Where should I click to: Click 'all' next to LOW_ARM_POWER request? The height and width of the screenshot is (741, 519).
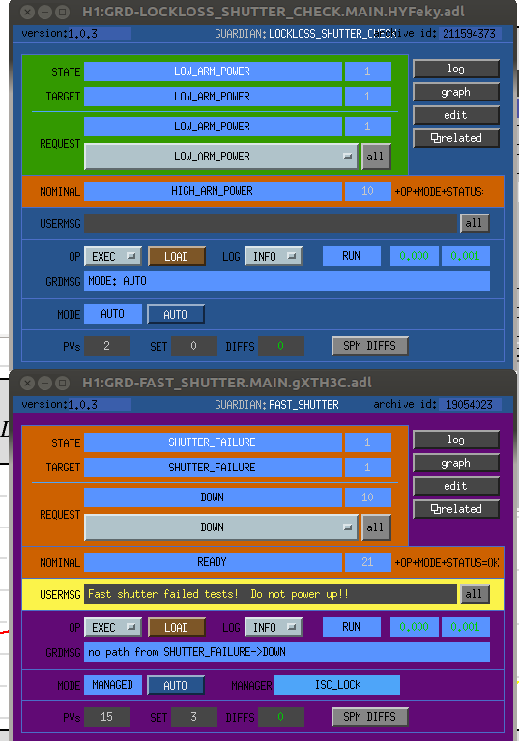pos(376,157)
